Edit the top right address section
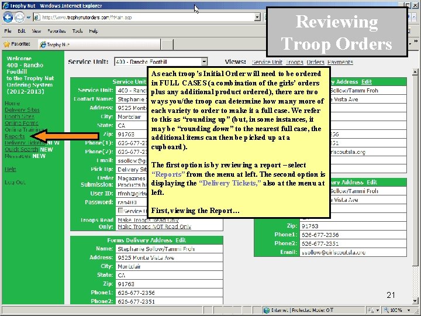The height and width of the screenshot is (316, 421). pos(367,82)
